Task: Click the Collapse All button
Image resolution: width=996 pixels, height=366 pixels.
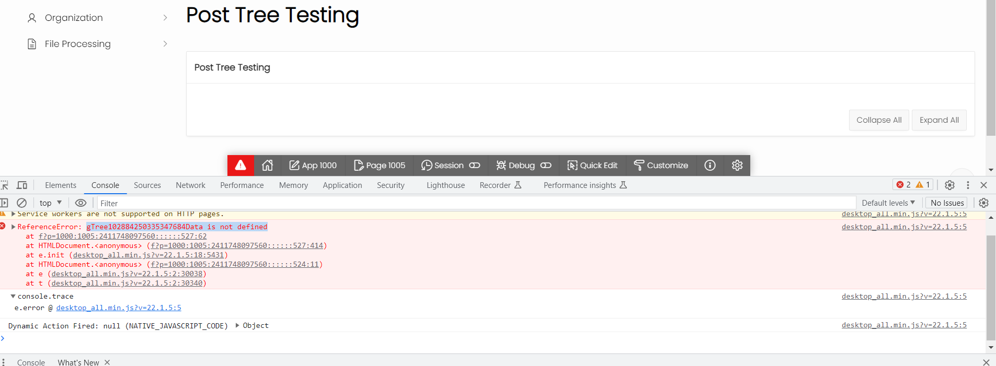Action: pos(878,120)
